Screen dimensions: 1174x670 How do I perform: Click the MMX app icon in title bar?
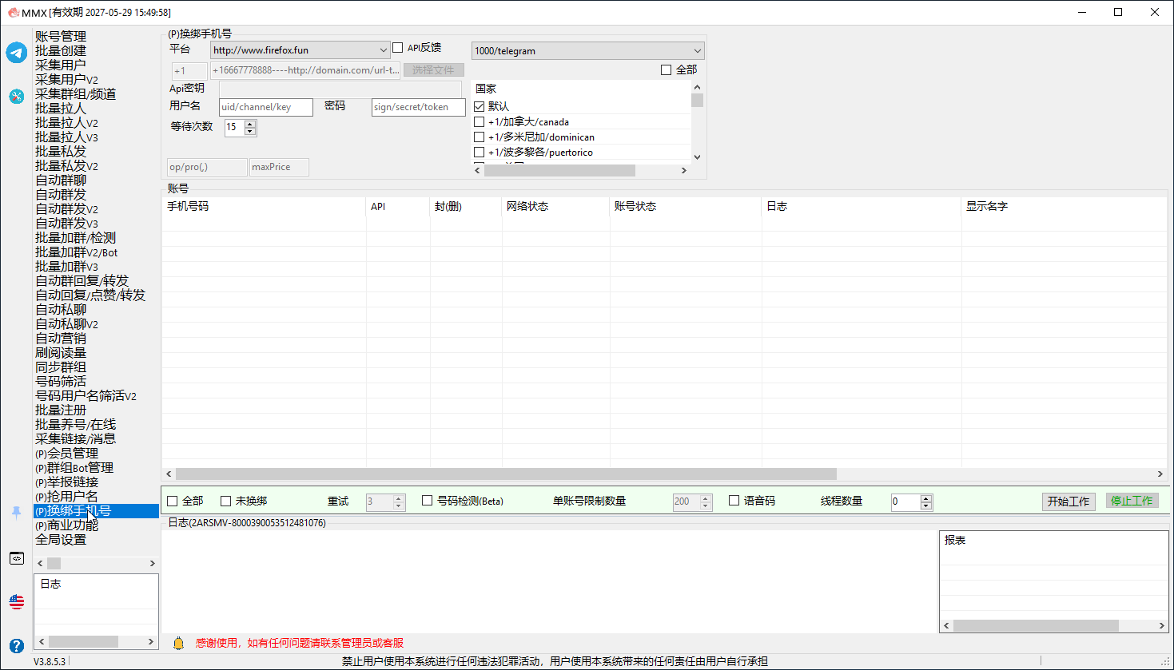[x=13, y=12]
